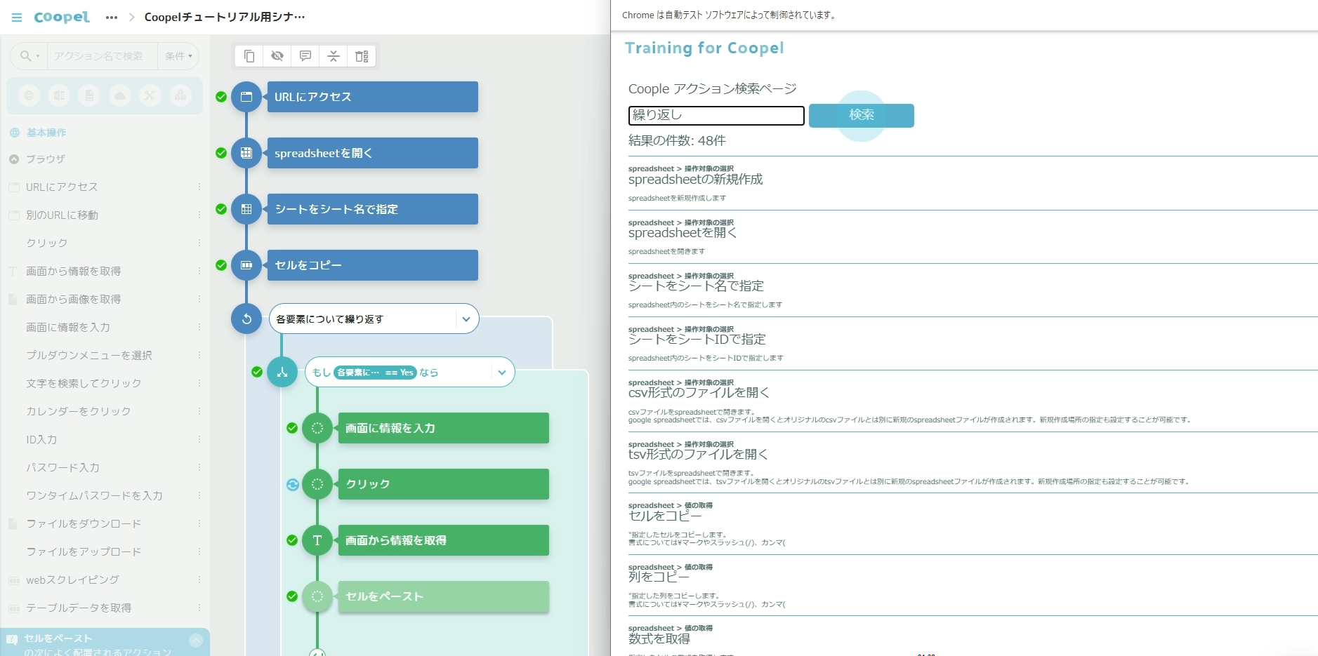Click the delete checklist icon in toolbar
1318x656 pixels.
362,56
